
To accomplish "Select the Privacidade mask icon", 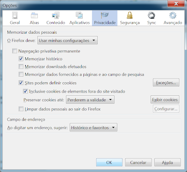I will [x=105, y=15].
